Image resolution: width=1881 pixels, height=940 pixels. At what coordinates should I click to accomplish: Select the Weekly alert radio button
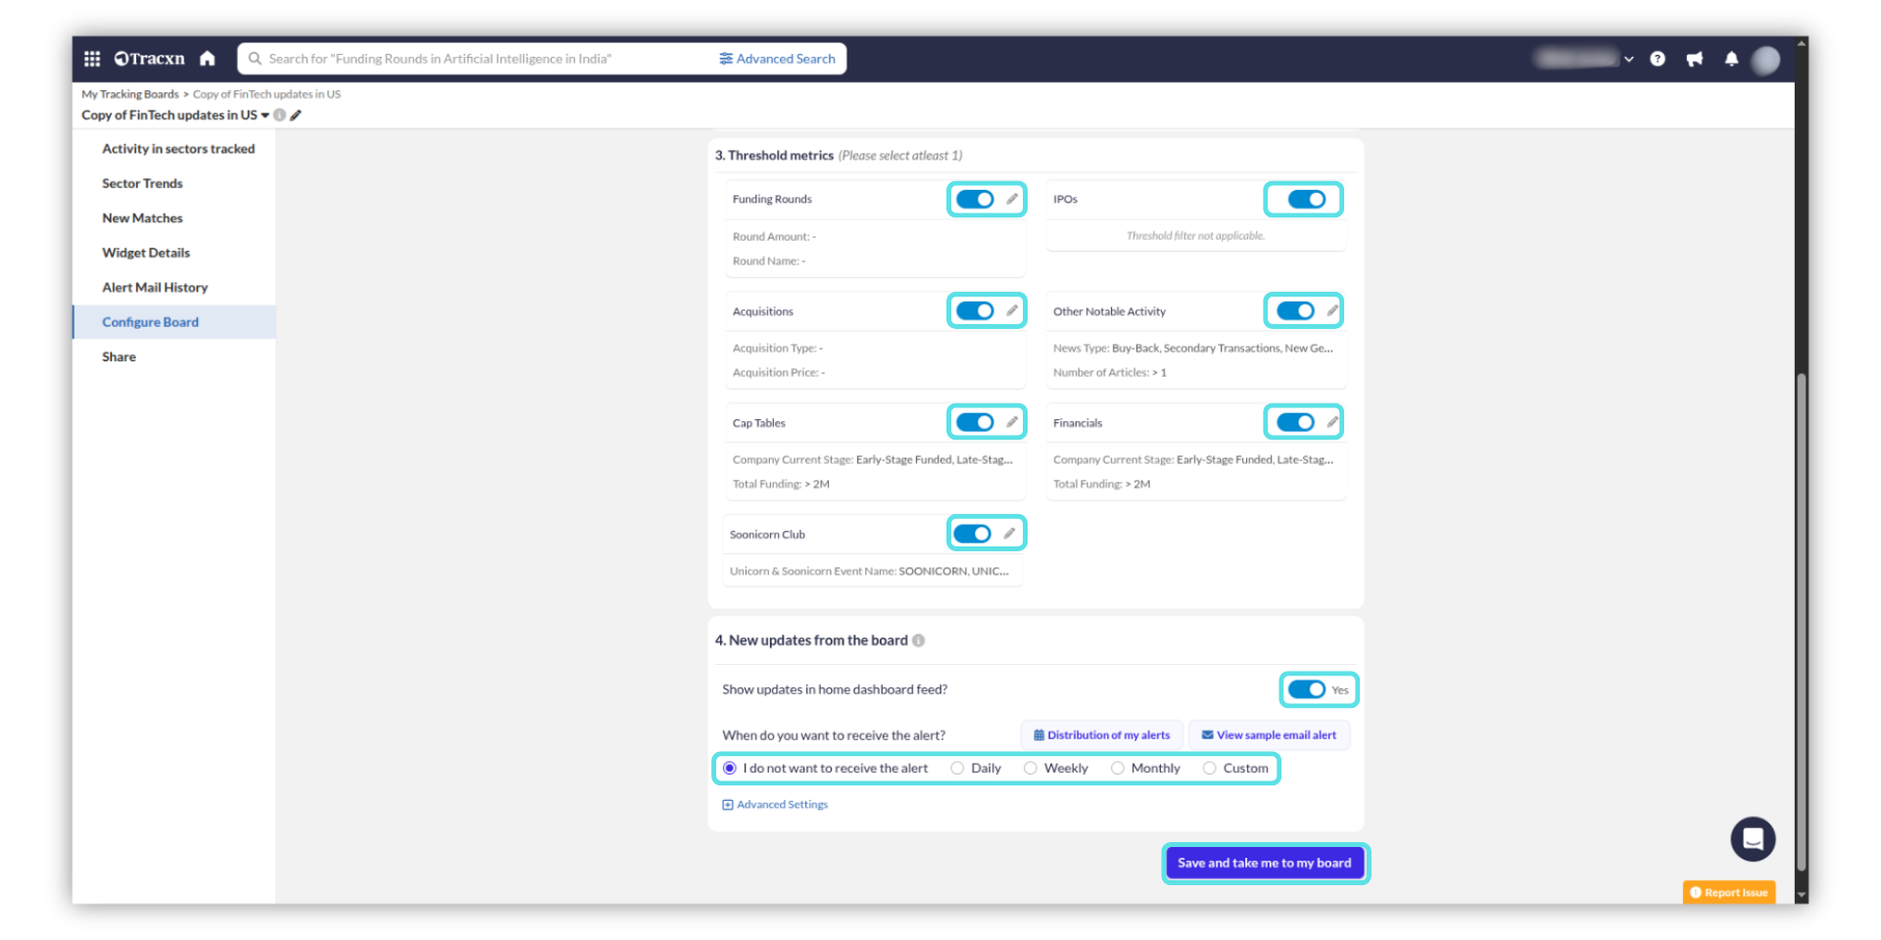[x=1031, y=769]
